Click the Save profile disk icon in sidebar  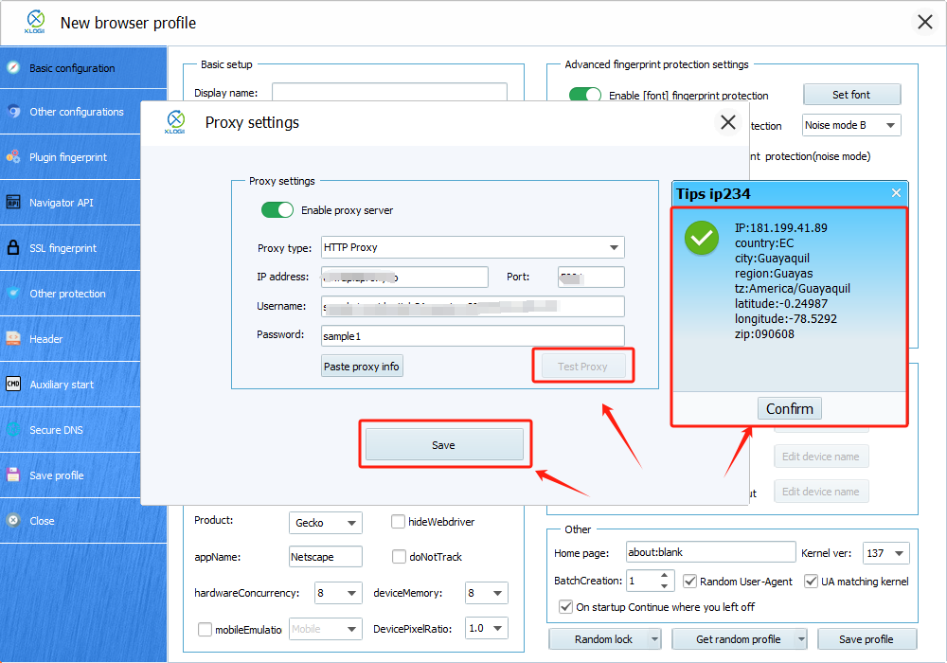pyautogui.click(x=13, y=475)
